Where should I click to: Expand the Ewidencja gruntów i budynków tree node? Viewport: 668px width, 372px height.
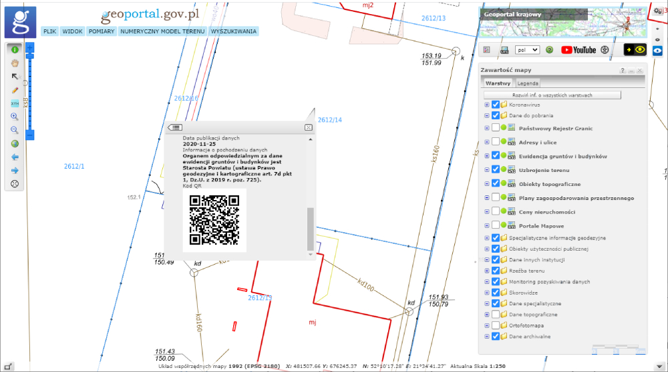pyautogui.click(x=486, y=156)
